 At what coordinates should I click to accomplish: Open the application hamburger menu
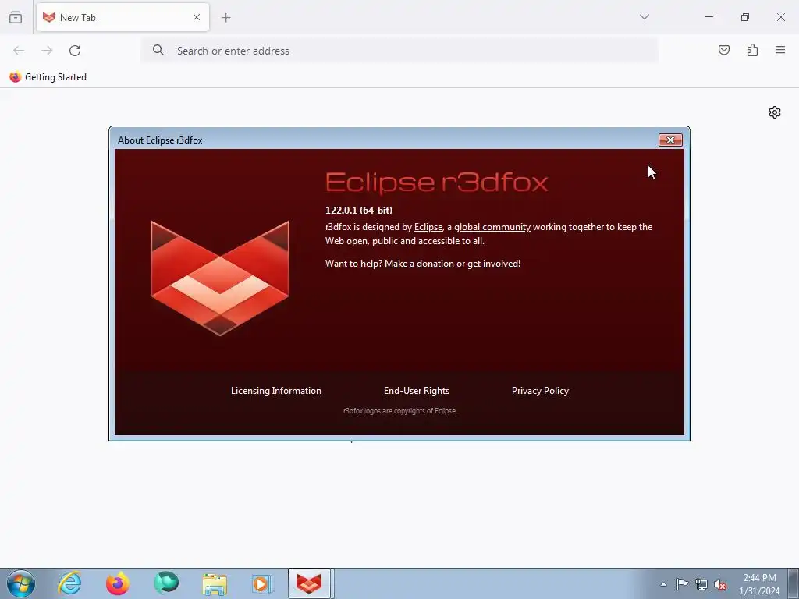(780, 50)
